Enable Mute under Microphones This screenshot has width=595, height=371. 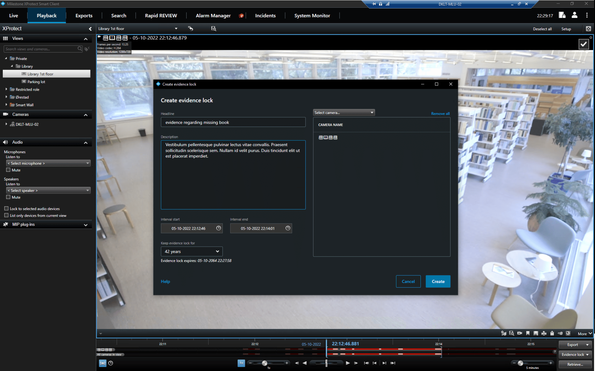point(8,170)
